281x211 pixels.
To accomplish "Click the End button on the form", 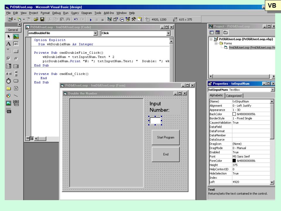I will [166, 154].
